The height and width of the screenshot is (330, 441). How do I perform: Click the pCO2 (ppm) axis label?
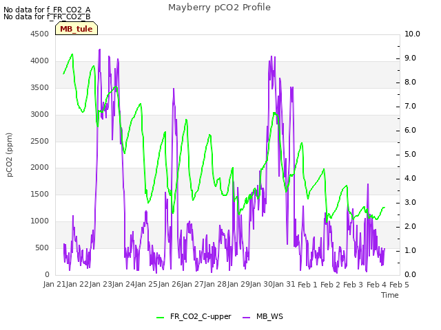(10, 155)
